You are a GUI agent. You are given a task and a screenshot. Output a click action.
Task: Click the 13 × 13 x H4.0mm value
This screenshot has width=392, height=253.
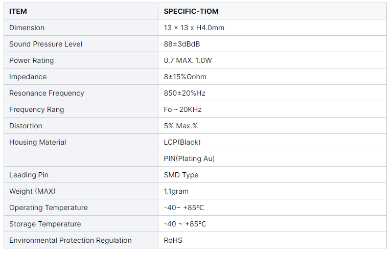point(194,28)
